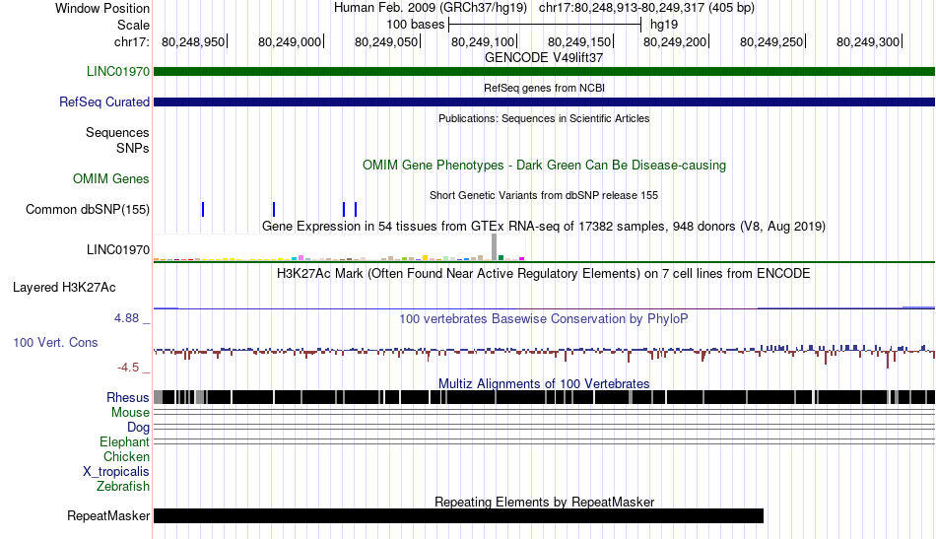Open the GENCODE V49lift37 track title
Screen dimensions: 936x539
(543, 58)
